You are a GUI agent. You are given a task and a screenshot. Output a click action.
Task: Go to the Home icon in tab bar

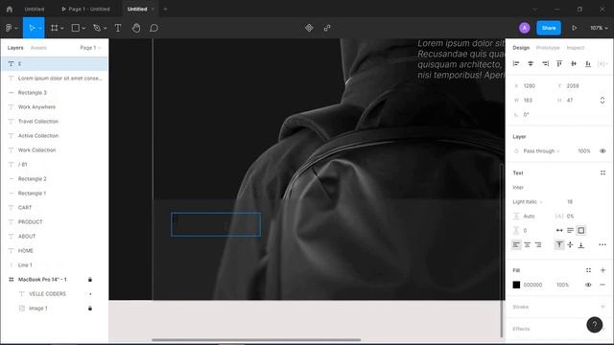click(10, 9)
